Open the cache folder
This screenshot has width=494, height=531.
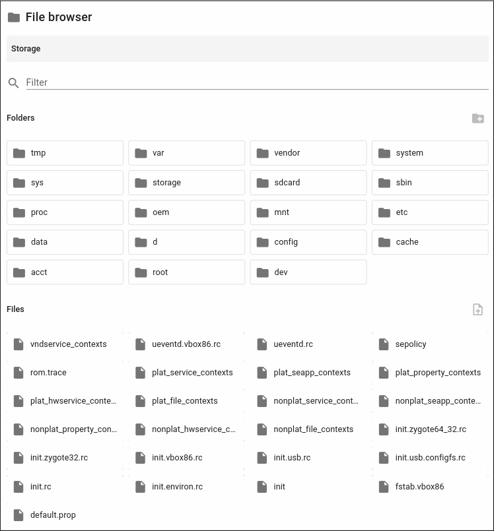click(429, 241)
